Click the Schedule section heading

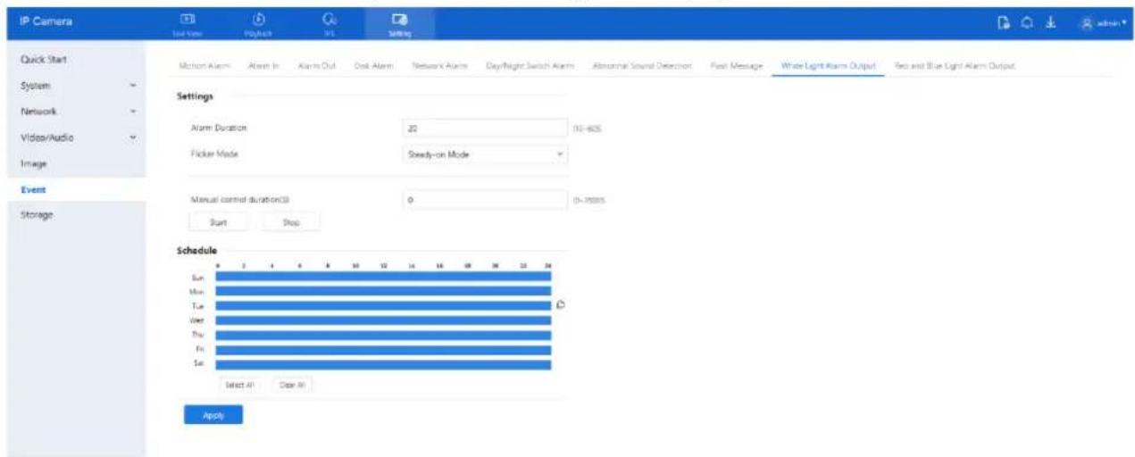point(197,251)
